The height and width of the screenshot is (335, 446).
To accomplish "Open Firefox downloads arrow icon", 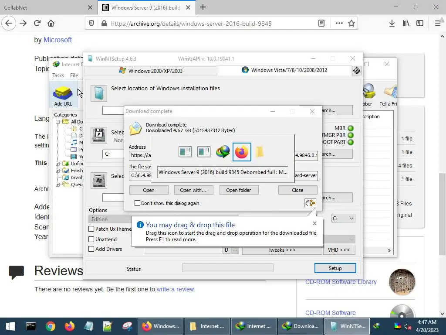I will 392,24.
